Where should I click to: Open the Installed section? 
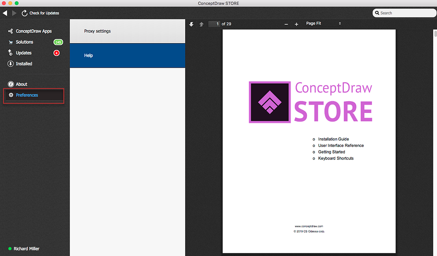point(24,64)
